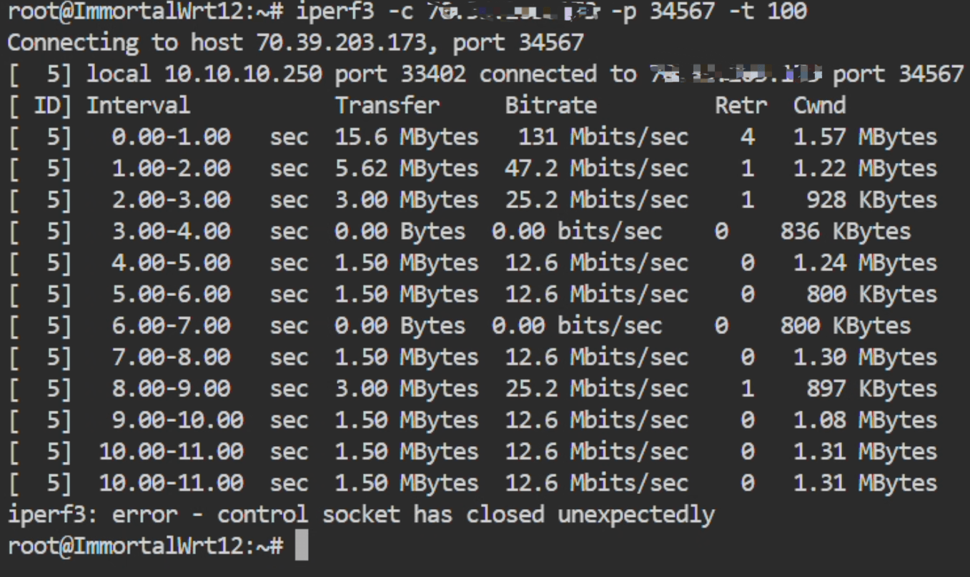The height and width of the screenshot is (577, 970).
Task: Click the 897 KBytes Cwnd value
Action: 871,389
